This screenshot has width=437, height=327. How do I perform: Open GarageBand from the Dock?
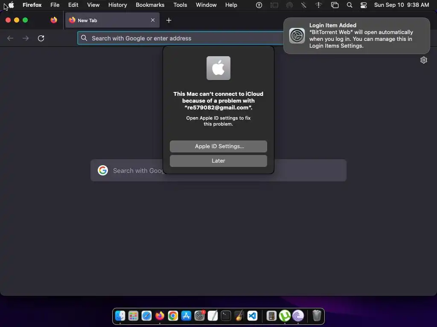pyautogui.click(x=239, y=316)
